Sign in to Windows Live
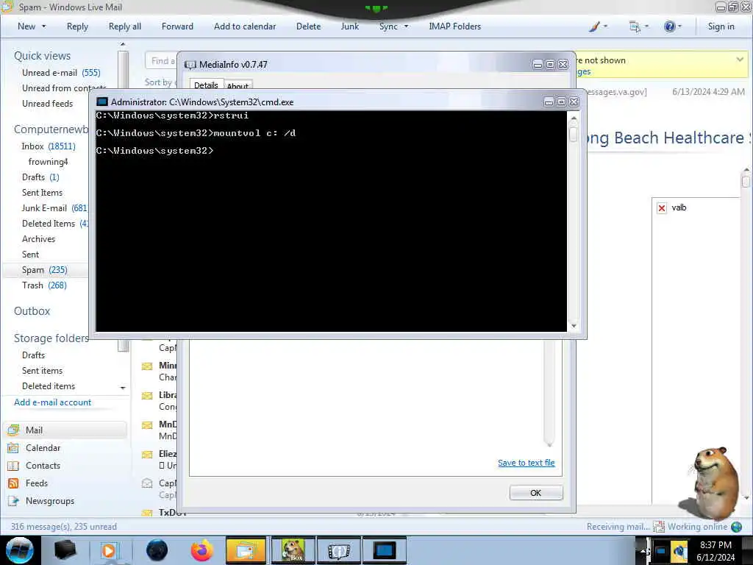The width and height of the screenshot is (753, 565). (721, 26)
